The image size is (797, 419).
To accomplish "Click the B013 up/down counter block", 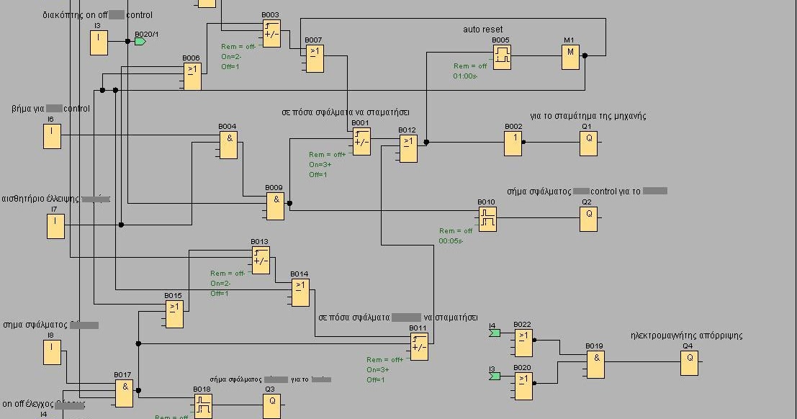I will point(260,259).
